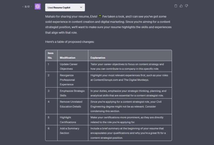Give the response a thumbs down
This screenshot has width=214, height=145.
187,6
